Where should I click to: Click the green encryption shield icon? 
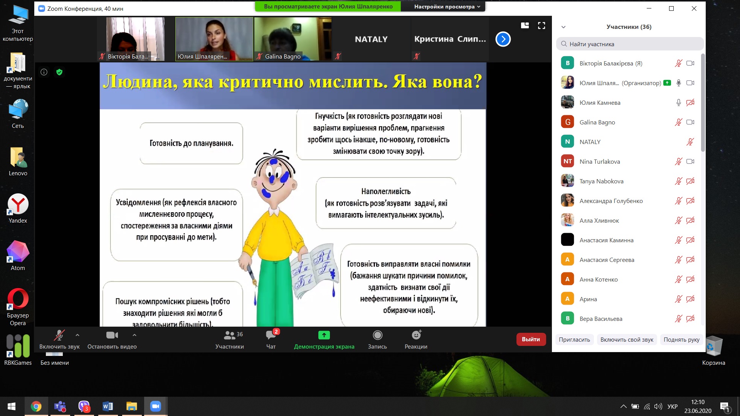coord(59,72)
